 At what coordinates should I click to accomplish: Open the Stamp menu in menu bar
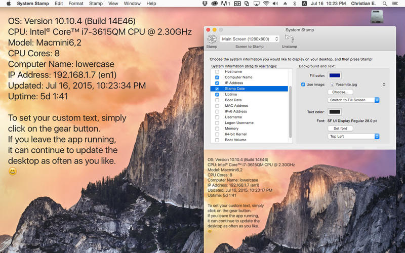[x=96, y=4]
